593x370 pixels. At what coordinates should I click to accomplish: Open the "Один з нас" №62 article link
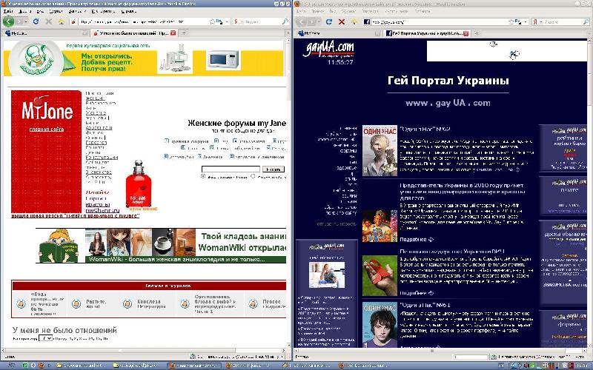coord(425,129)
